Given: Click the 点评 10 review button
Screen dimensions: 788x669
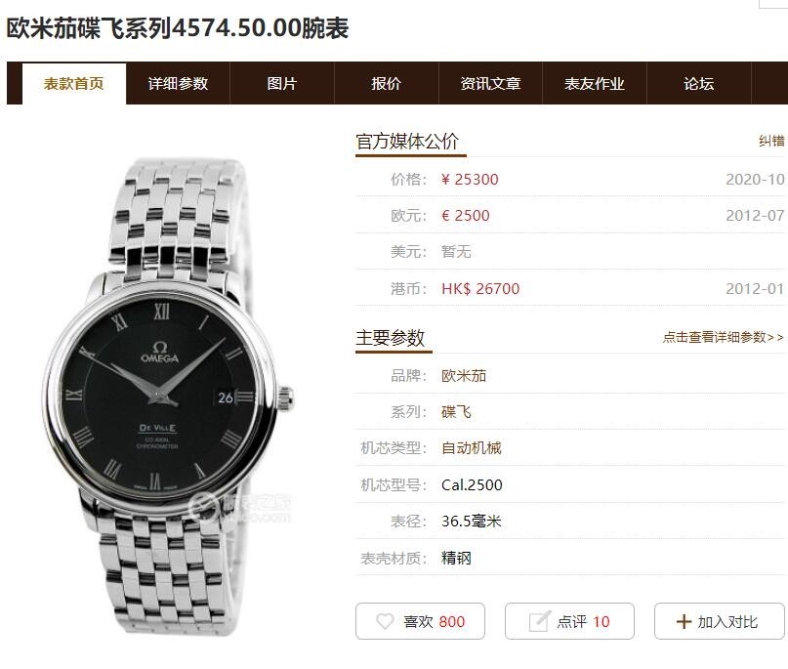Looking at the screenshot, I should click(569, 621).
